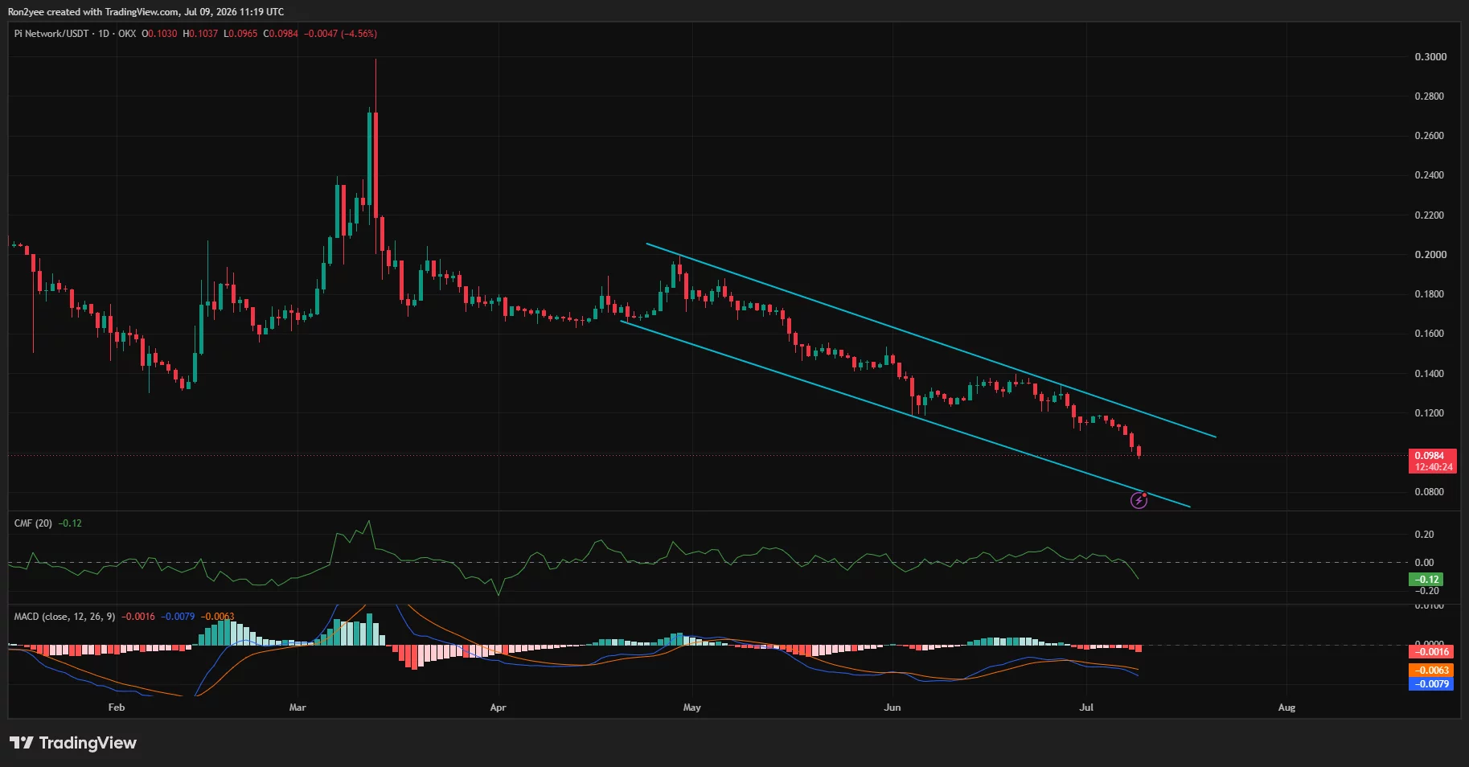Image resolution: width=1469 pixels, height=767 pixels.
Task: Click the MACD (close, 12, 26, 9) label
Action: pyautogui.click(x=64, y=617)
